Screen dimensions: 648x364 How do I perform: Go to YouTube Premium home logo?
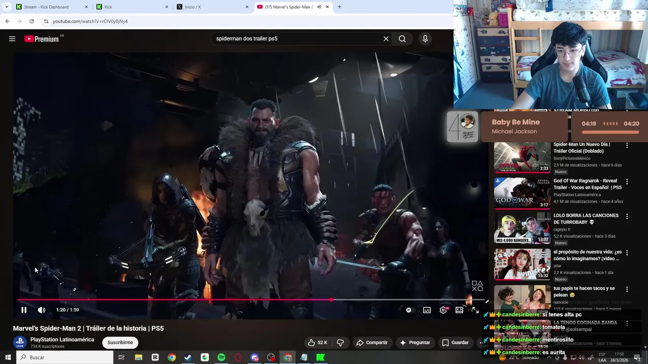pos(42,39)
